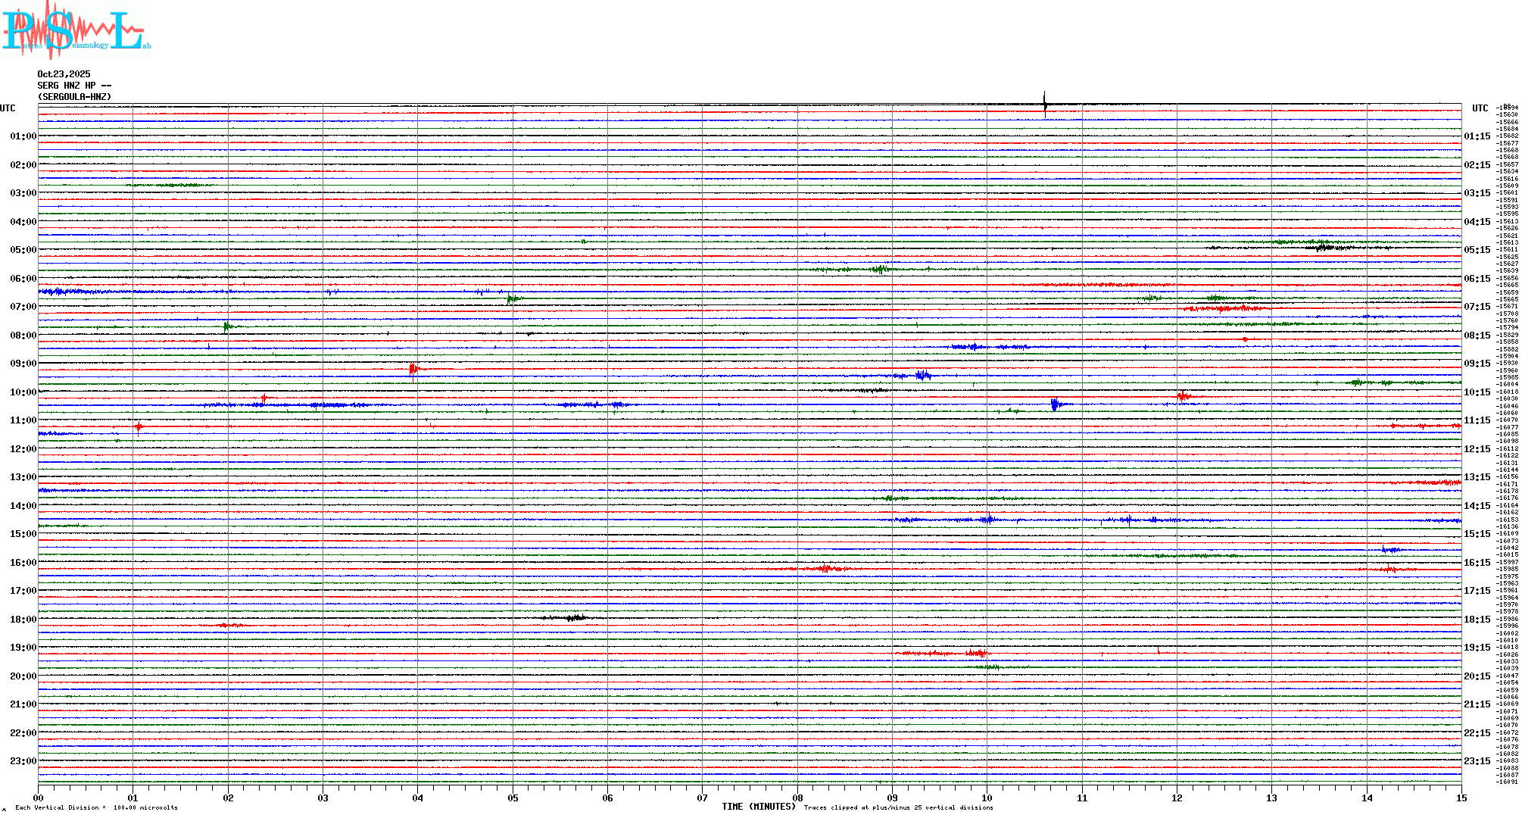
Task: Click the Traces clipped footnote text
Action: [x=898, y=807]
